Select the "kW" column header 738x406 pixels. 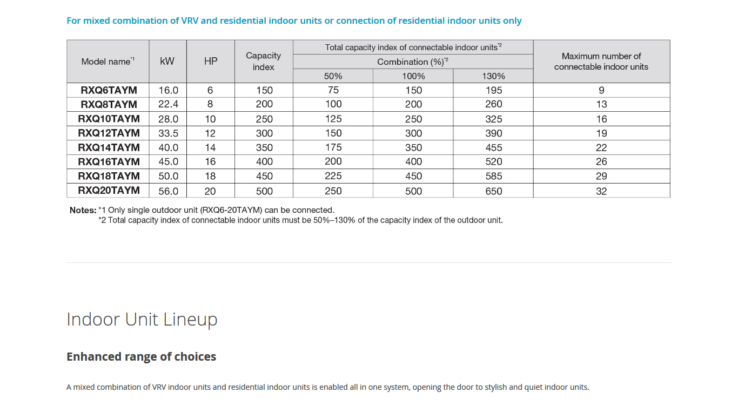coord(167,62)
